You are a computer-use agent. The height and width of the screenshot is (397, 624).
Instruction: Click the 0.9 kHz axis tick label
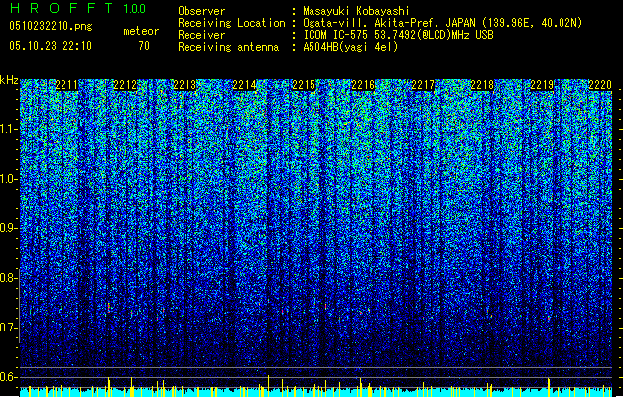pyautogui.click(x=8, y=228)
